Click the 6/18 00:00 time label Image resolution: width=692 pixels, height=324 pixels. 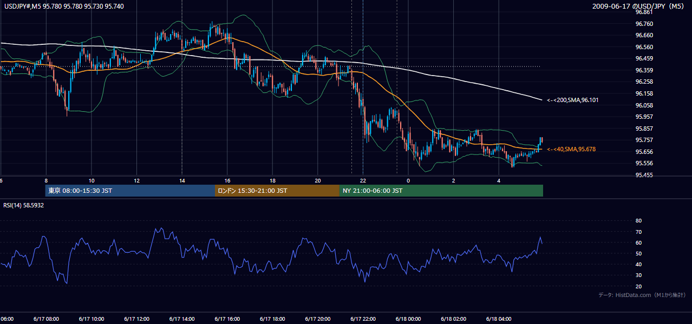tap(408, 319)
